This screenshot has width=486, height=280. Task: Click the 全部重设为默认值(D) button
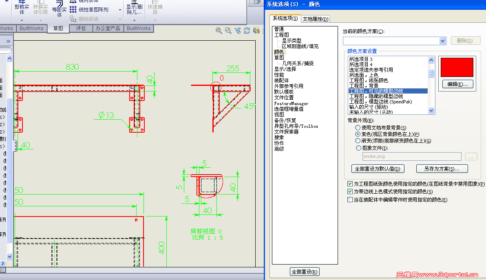(x=378, y=168)
